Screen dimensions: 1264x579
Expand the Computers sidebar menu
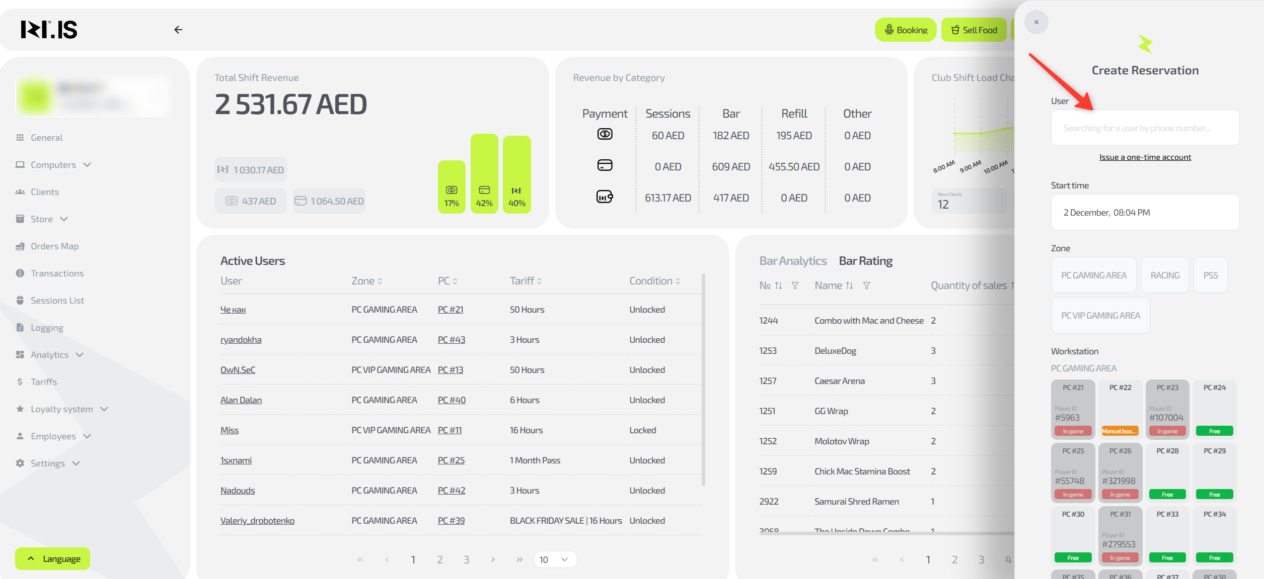click(54, 165)
